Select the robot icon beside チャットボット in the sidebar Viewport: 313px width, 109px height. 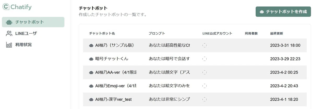coord(9,22)
